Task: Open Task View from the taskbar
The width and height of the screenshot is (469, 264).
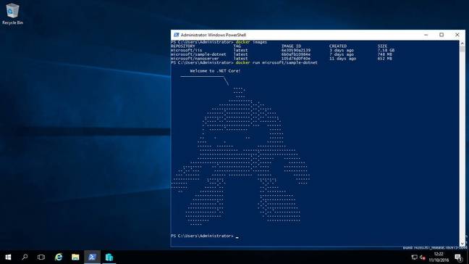Action: 41,257
